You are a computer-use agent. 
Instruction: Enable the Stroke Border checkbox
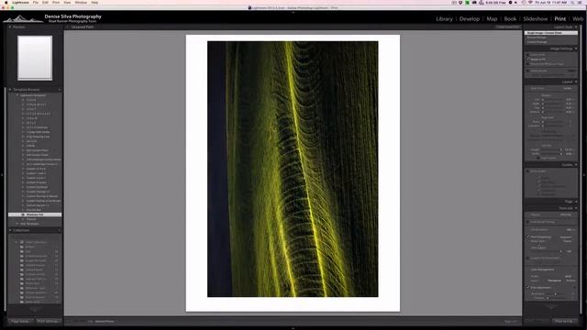tap(528, 71)
